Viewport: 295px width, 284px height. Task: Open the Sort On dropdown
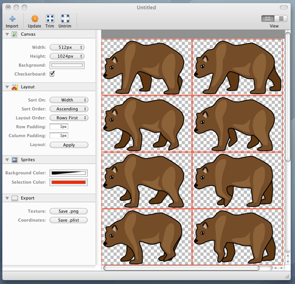pos(69,100)
